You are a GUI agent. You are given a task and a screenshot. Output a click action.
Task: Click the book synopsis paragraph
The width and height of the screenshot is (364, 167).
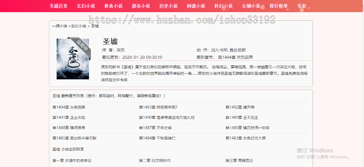pos(204,73)
